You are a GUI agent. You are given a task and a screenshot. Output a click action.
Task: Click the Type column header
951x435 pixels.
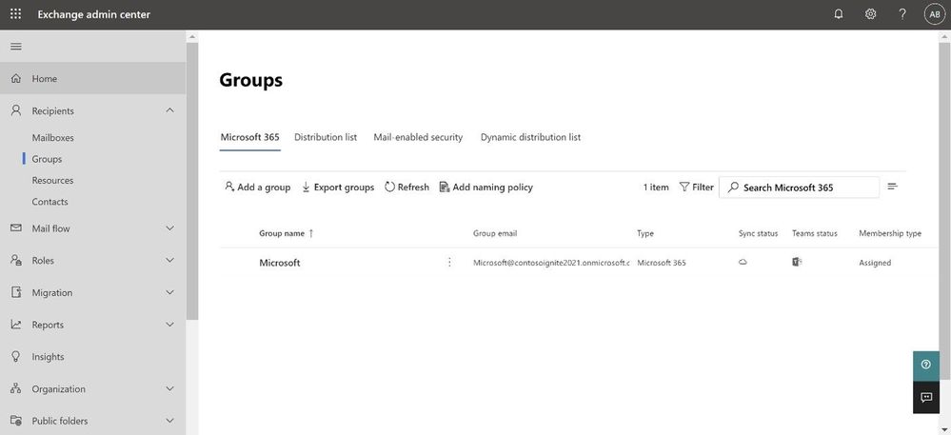(645, 233)
